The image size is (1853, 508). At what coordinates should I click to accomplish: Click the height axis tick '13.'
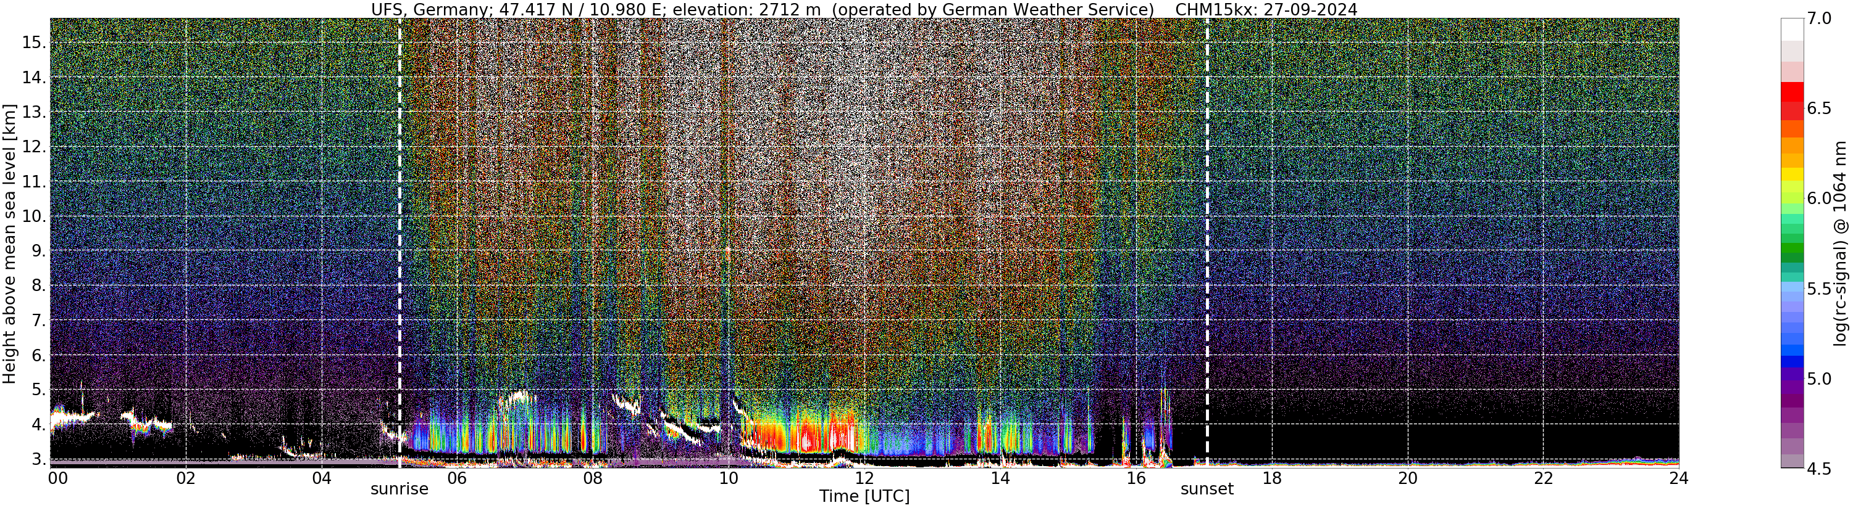(x=34, y=112)
